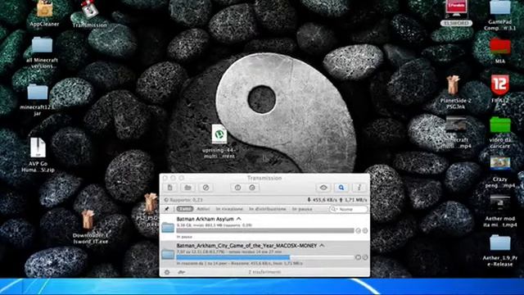524x295 pixels.
Task: Toggle Quick Look eye icon in Transmission
Action: [x=323, y=188]
